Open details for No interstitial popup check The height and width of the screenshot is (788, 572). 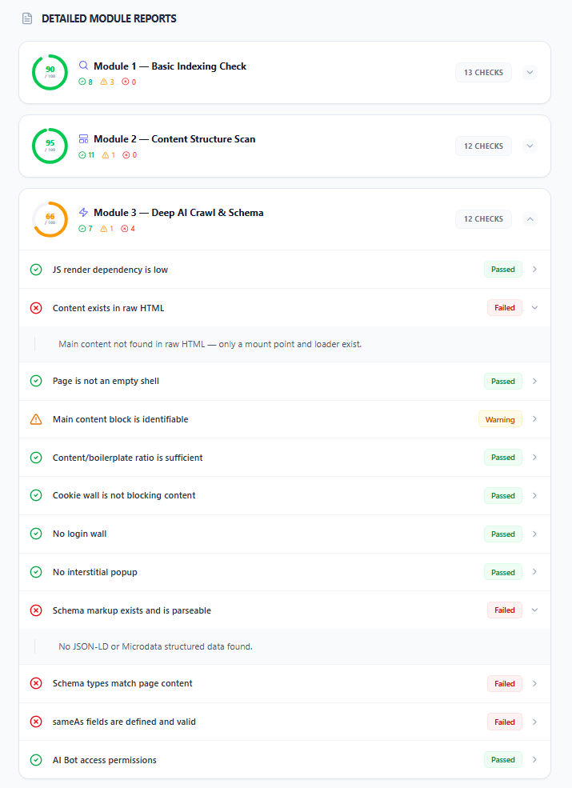(534, 572)
